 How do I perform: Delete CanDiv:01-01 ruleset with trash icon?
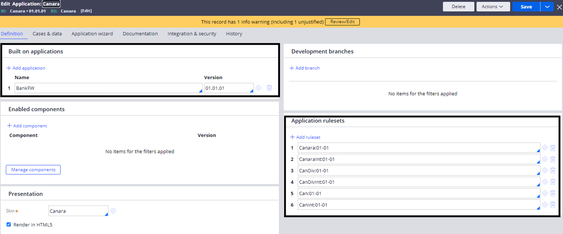552,170
